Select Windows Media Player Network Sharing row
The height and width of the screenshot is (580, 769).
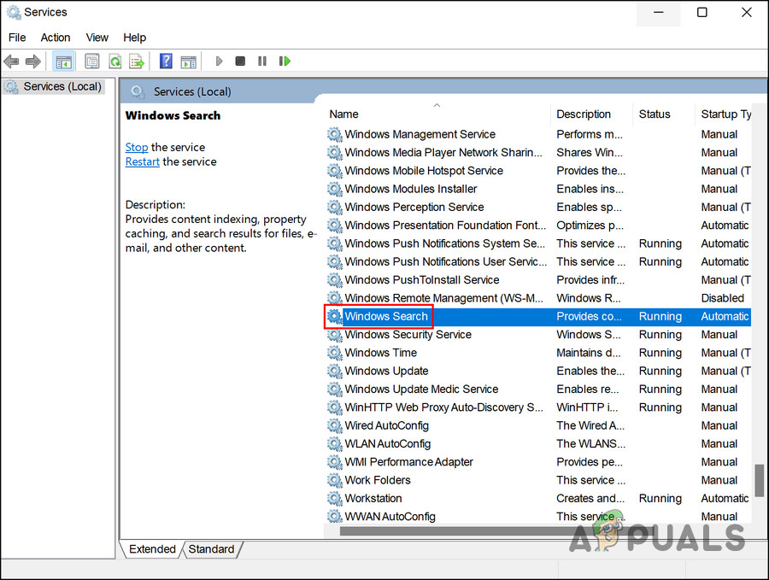click(x=538, y=153)
